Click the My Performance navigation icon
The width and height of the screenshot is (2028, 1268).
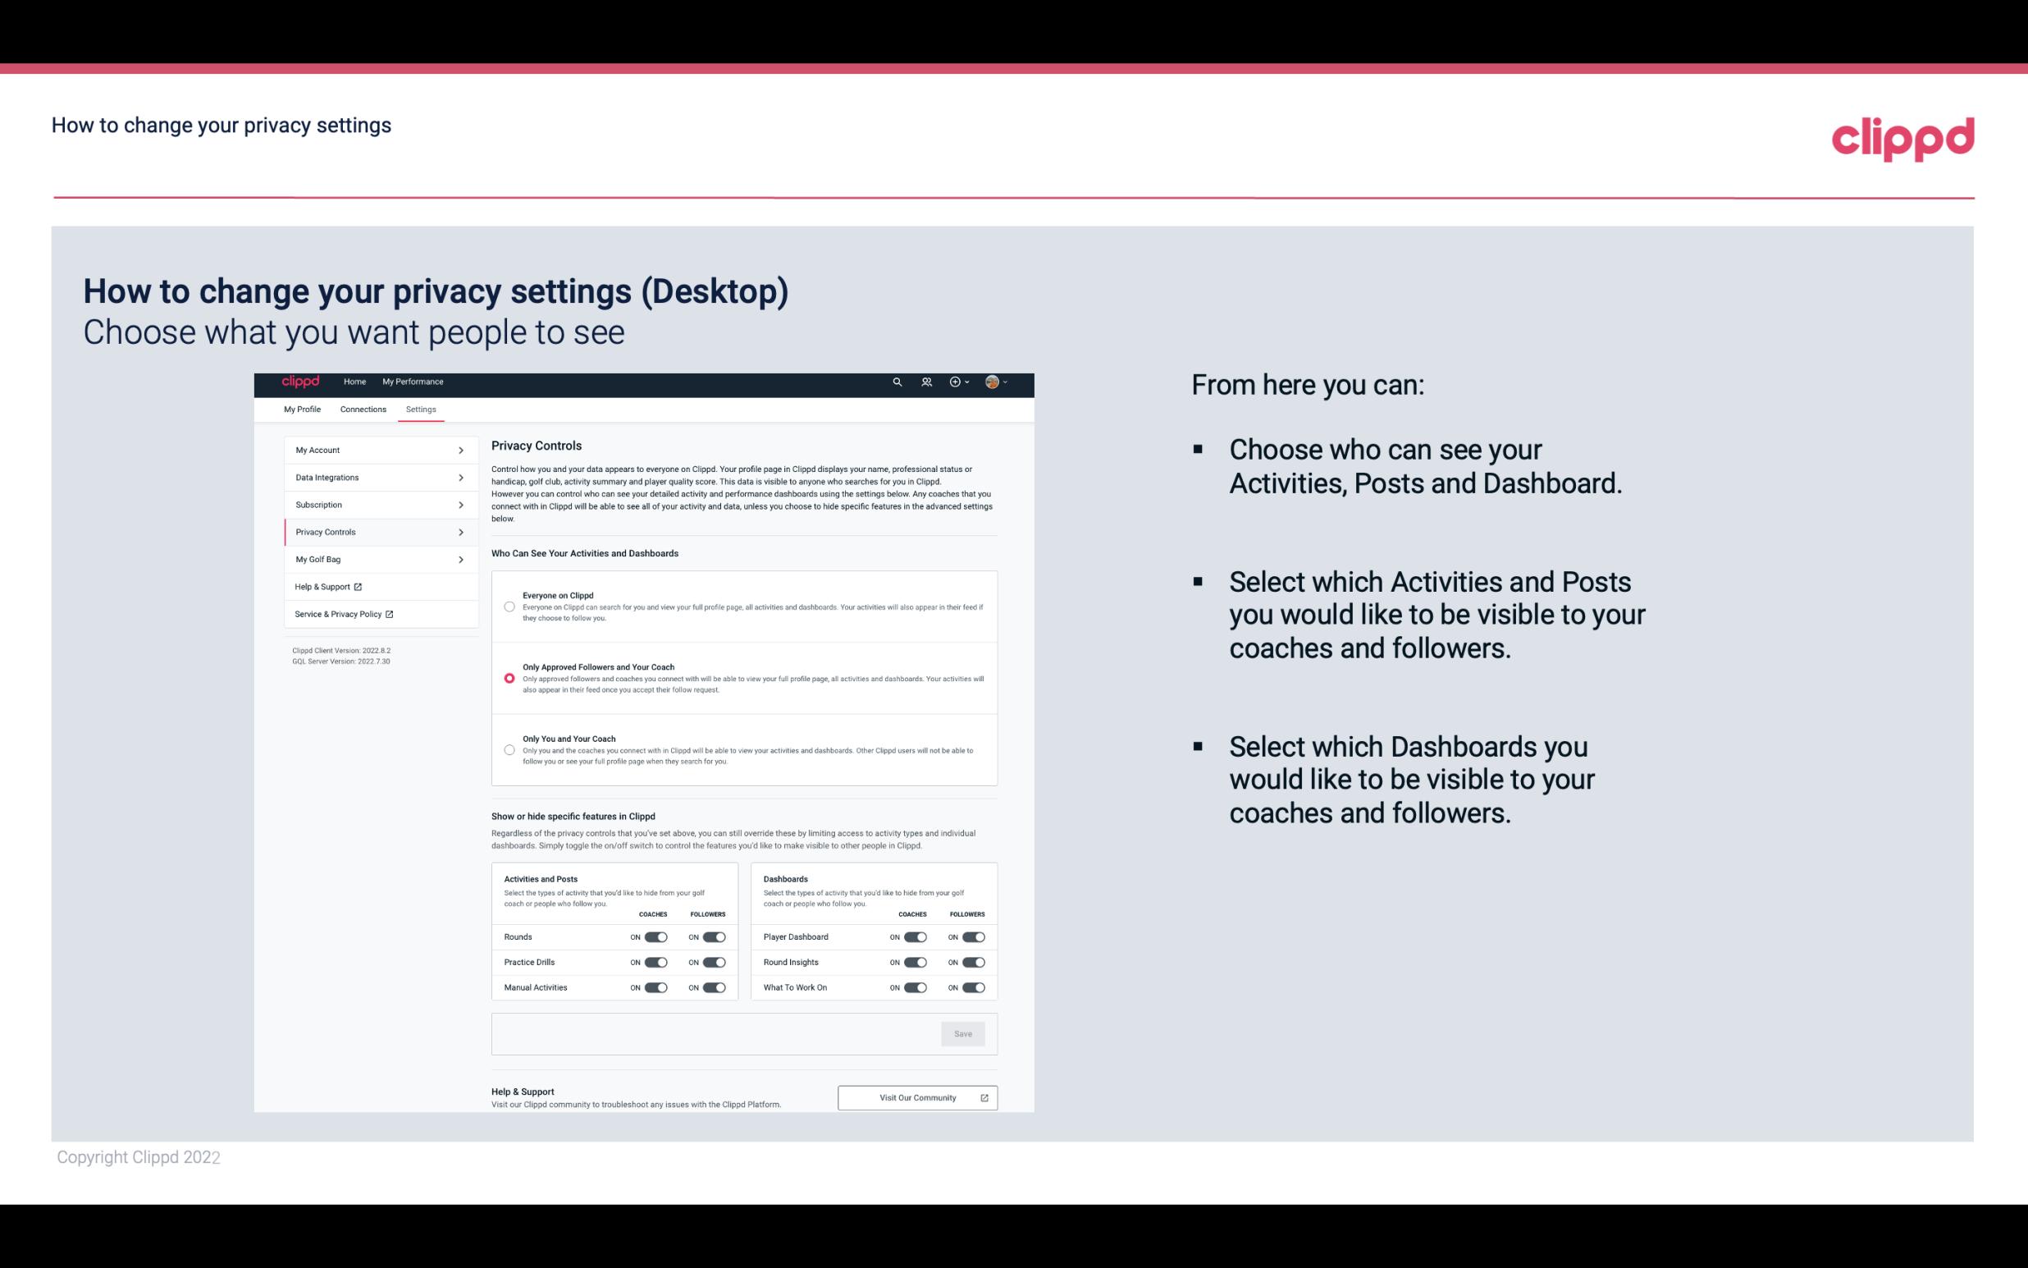[x=413, y=382]
